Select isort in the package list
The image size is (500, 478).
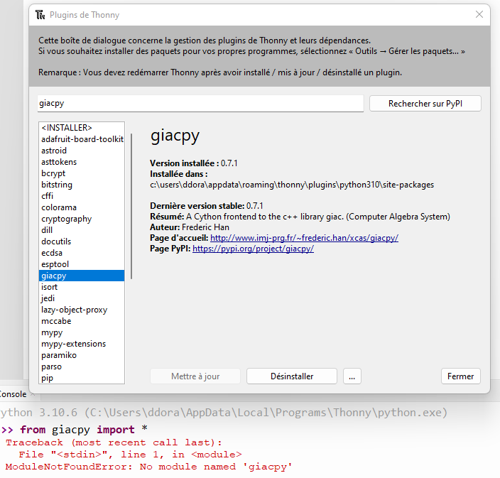click(81, 287)
